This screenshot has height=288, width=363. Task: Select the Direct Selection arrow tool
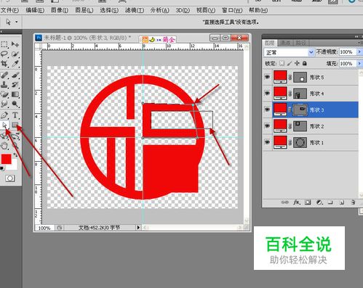pyautogui.click(x=4, y=125)
